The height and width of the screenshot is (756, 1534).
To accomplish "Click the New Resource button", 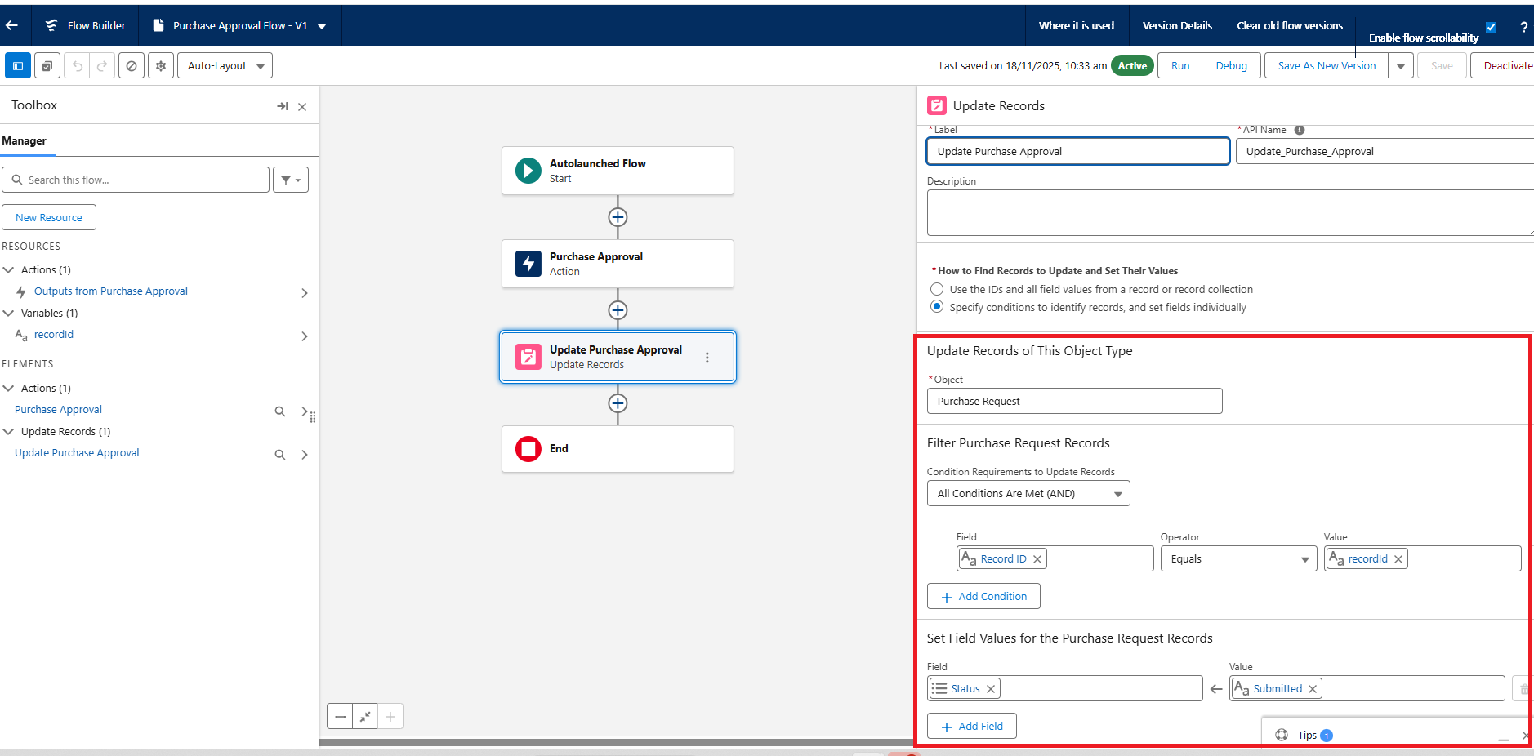I will coord(49,217).
